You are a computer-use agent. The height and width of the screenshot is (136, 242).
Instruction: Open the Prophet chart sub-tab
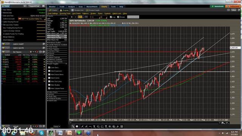(x=64, y=10)
